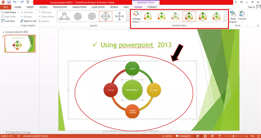
Task: Click the Move Up command
Action: 45,12
